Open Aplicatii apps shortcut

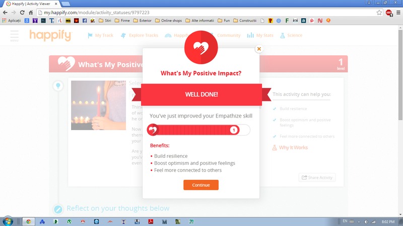11,21
